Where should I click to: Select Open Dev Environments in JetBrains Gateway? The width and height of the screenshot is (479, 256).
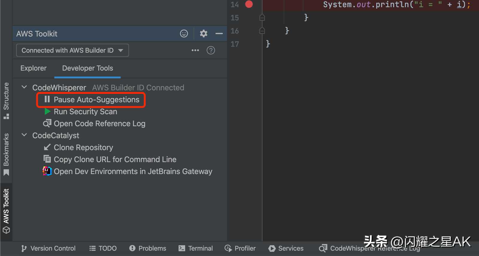pyautogui.click(x=133, y=171)
